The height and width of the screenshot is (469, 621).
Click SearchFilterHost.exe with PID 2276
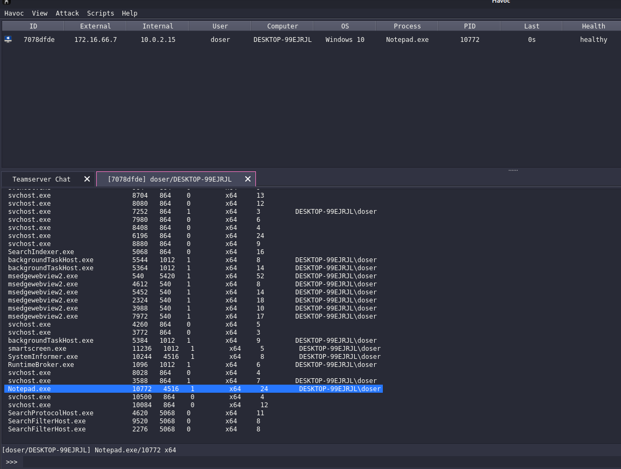click(47, 429)
